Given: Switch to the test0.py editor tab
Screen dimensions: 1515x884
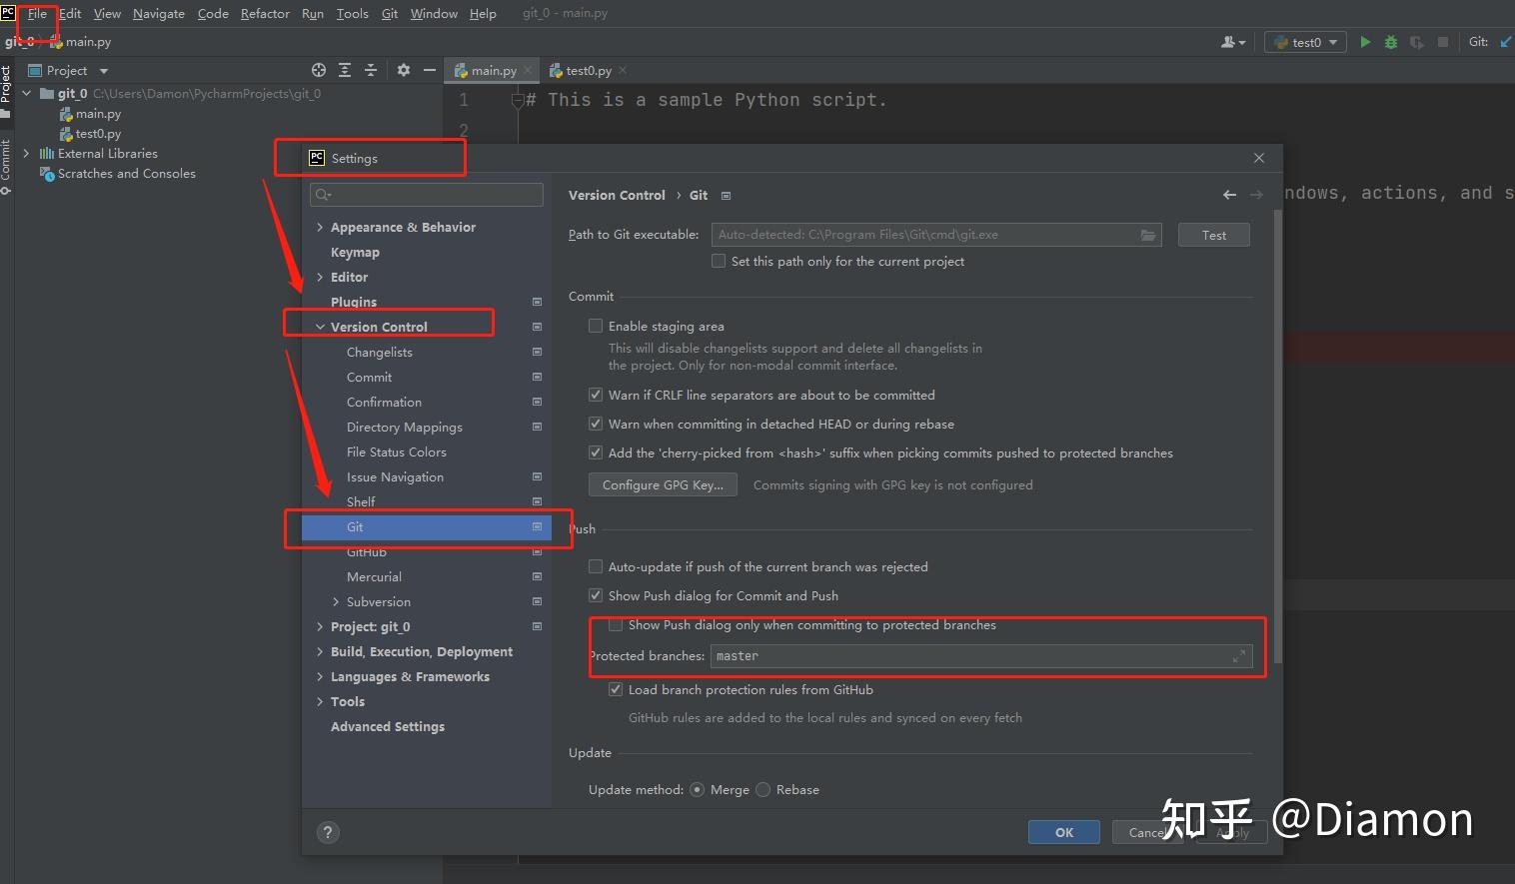Looking at the screenshot, I should tap(588, 71).
